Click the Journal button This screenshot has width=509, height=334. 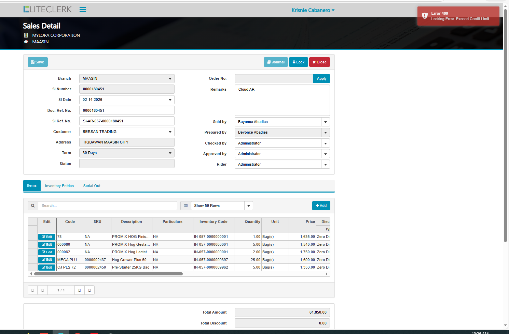point(276,62)
